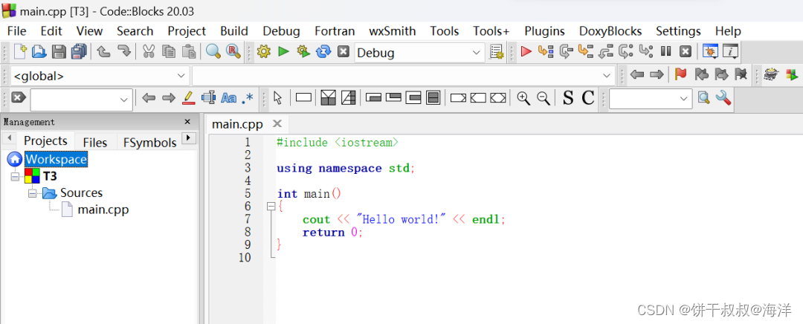Collapse the main function fold marker
Viewport: 803px width, 324px height.
[x=271, y=207]
